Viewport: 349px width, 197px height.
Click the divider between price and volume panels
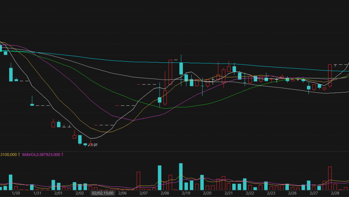[174, 151]
